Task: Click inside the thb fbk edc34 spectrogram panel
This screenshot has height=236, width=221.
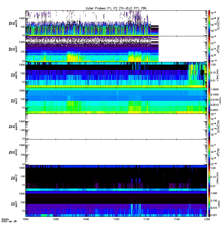Action: pos(116,75)
